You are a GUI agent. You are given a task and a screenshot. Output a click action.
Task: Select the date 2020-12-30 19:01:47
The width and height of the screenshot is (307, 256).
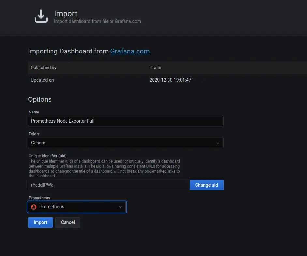coord(170,80)
